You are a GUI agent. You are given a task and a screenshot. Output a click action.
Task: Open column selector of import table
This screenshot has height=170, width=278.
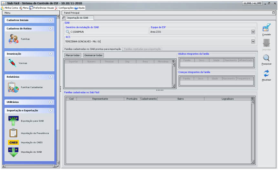173,62
